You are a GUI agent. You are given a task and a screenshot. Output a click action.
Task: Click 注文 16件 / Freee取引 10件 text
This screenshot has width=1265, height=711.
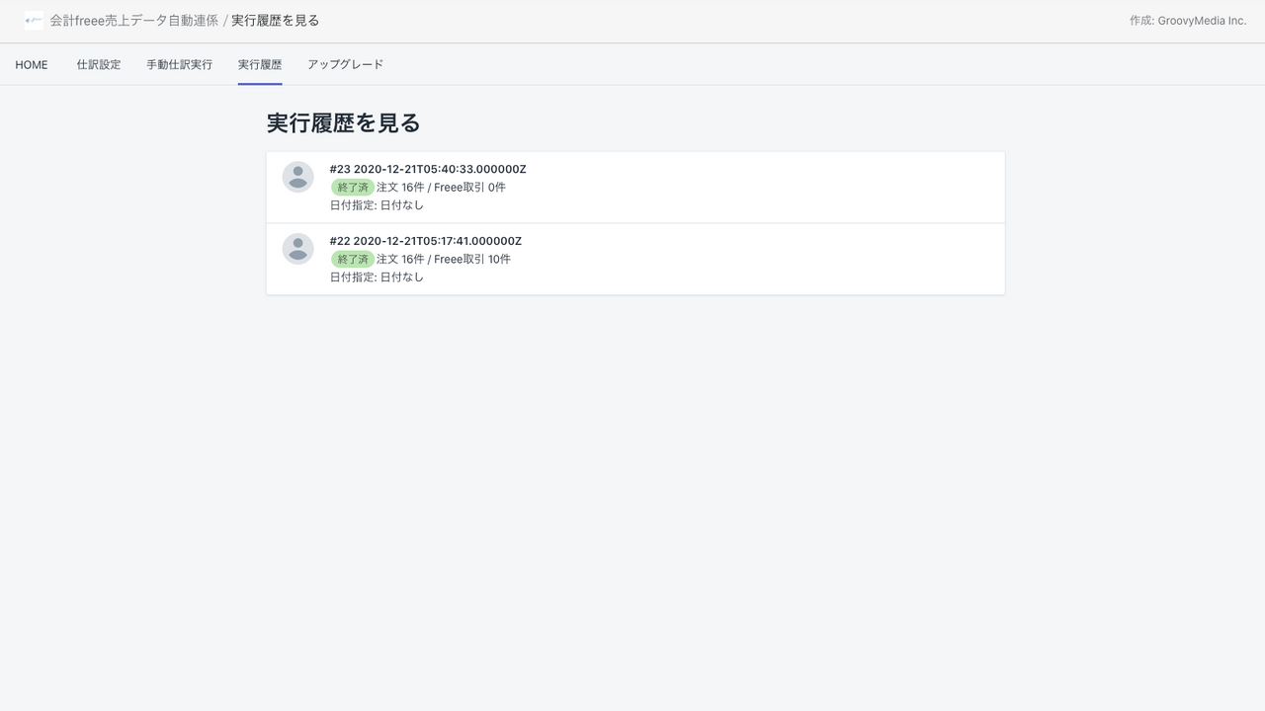coord(444,260)
